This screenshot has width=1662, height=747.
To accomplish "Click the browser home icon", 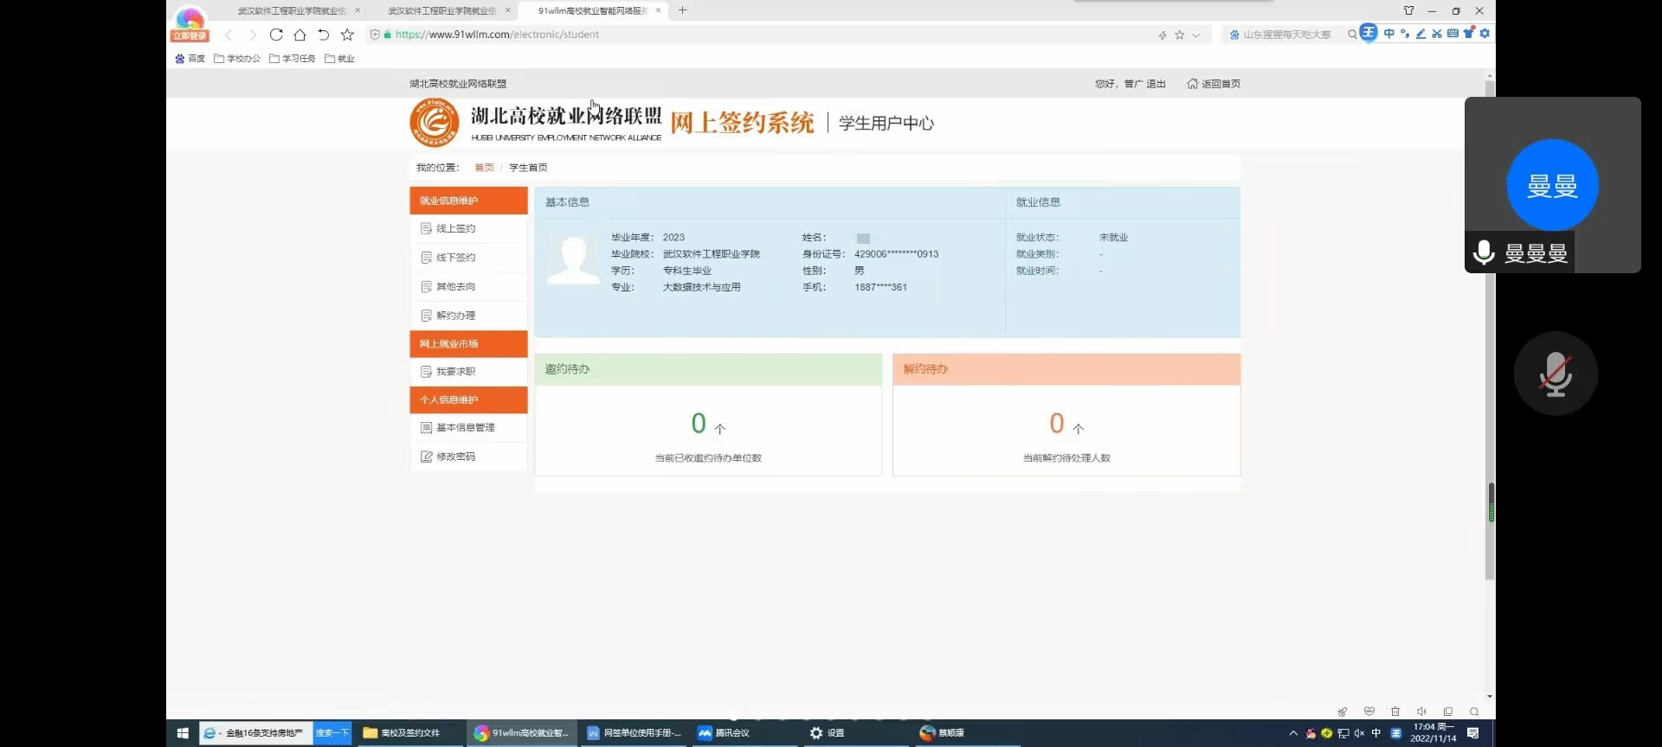I will pyautogui.click(x=300, y=35).
